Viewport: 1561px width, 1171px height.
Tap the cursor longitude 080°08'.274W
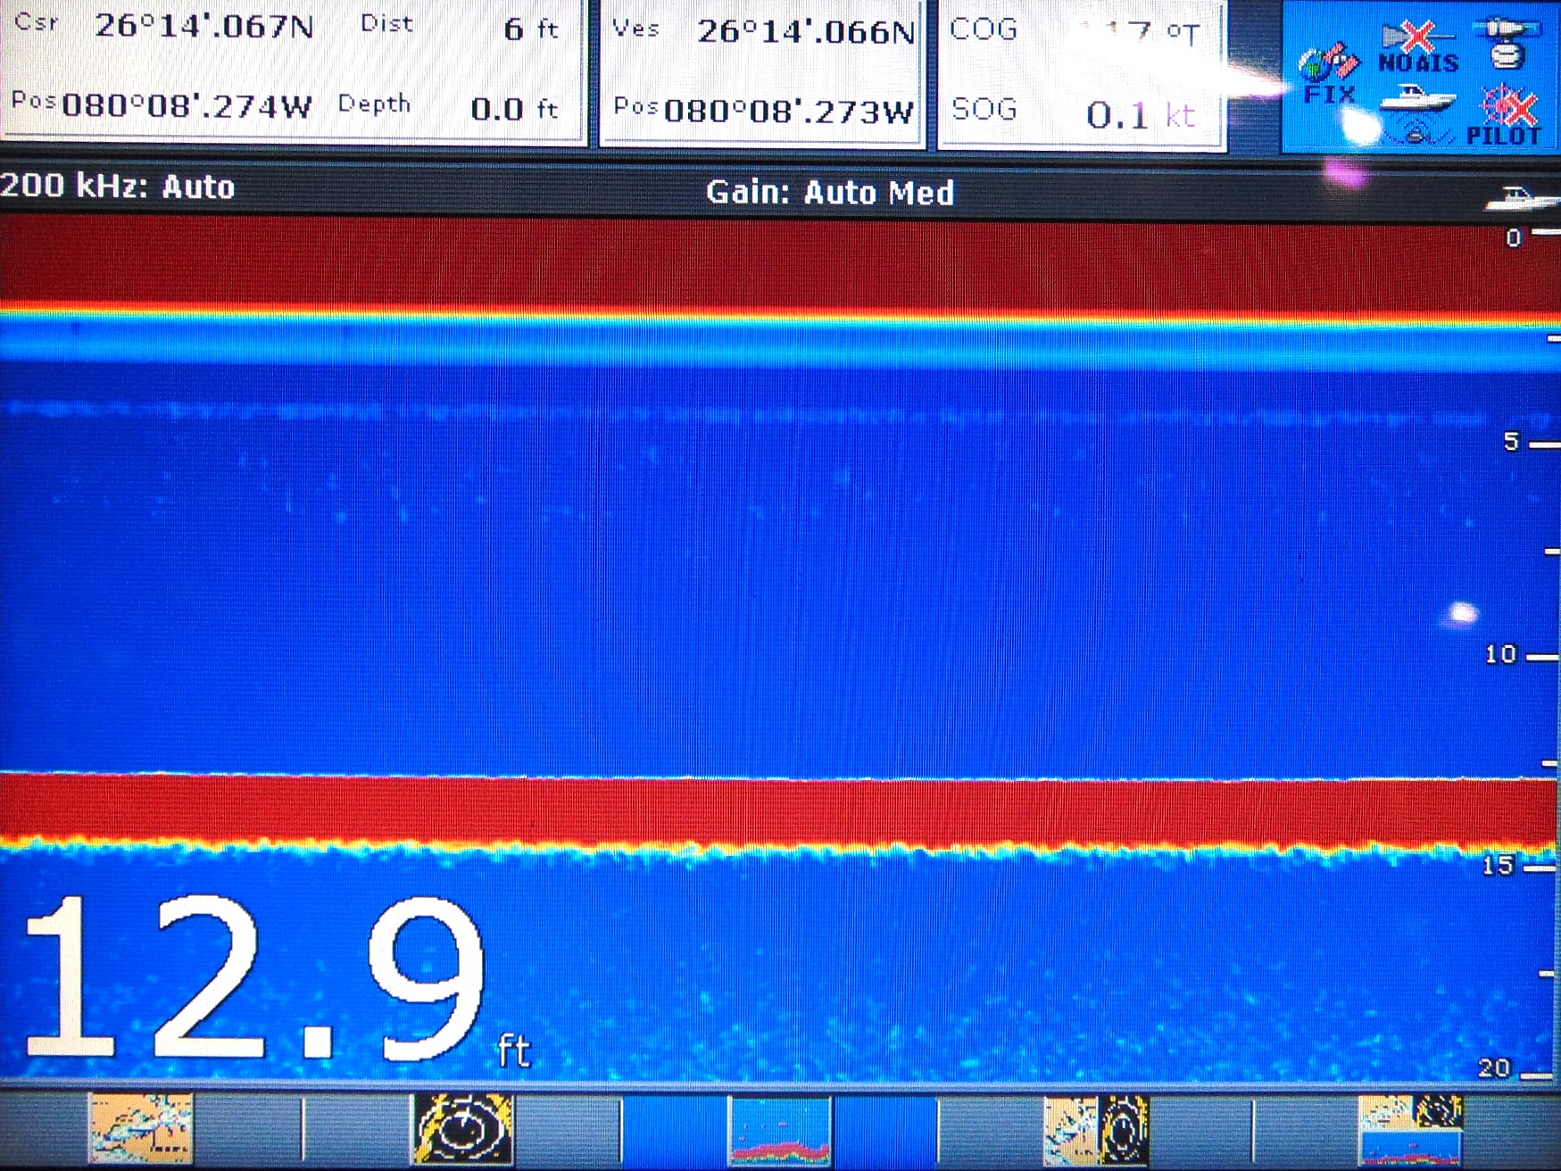click(x=187, y=106)
